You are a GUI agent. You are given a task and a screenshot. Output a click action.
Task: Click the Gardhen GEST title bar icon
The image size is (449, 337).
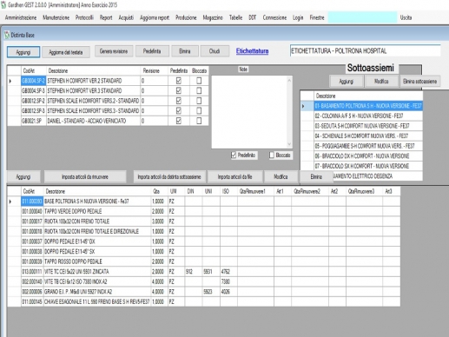(3, 4)
